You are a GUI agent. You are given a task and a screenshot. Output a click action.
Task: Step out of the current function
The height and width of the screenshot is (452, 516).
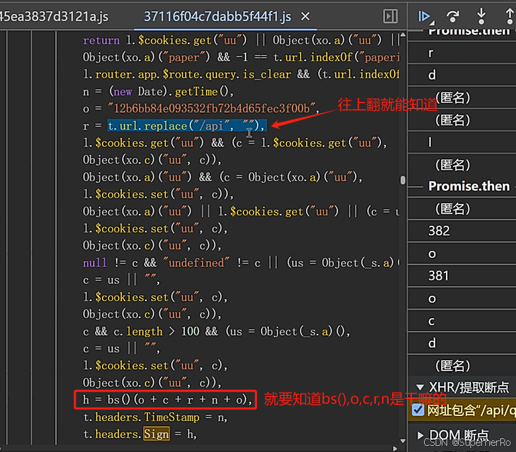tap(510, 16)
